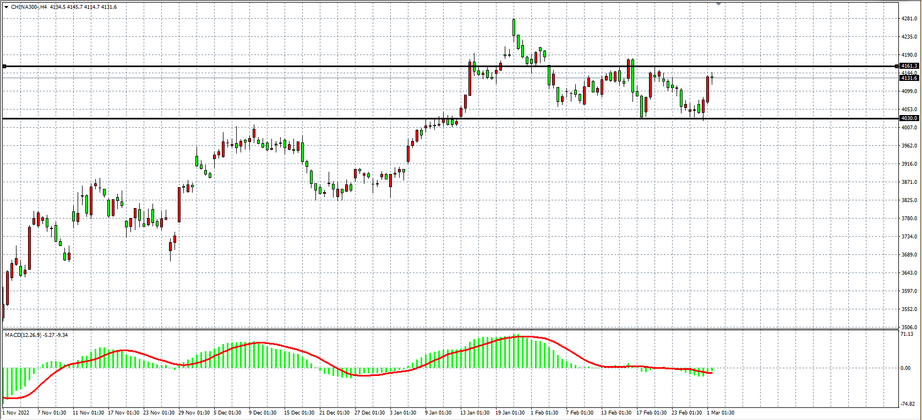
Task: Click the 4030.0 horizontal line price tag
Action: tap(909, 118)
